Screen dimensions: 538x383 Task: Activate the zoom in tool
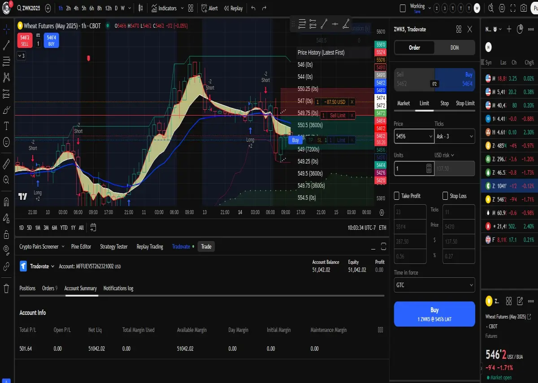coord(6,179)
